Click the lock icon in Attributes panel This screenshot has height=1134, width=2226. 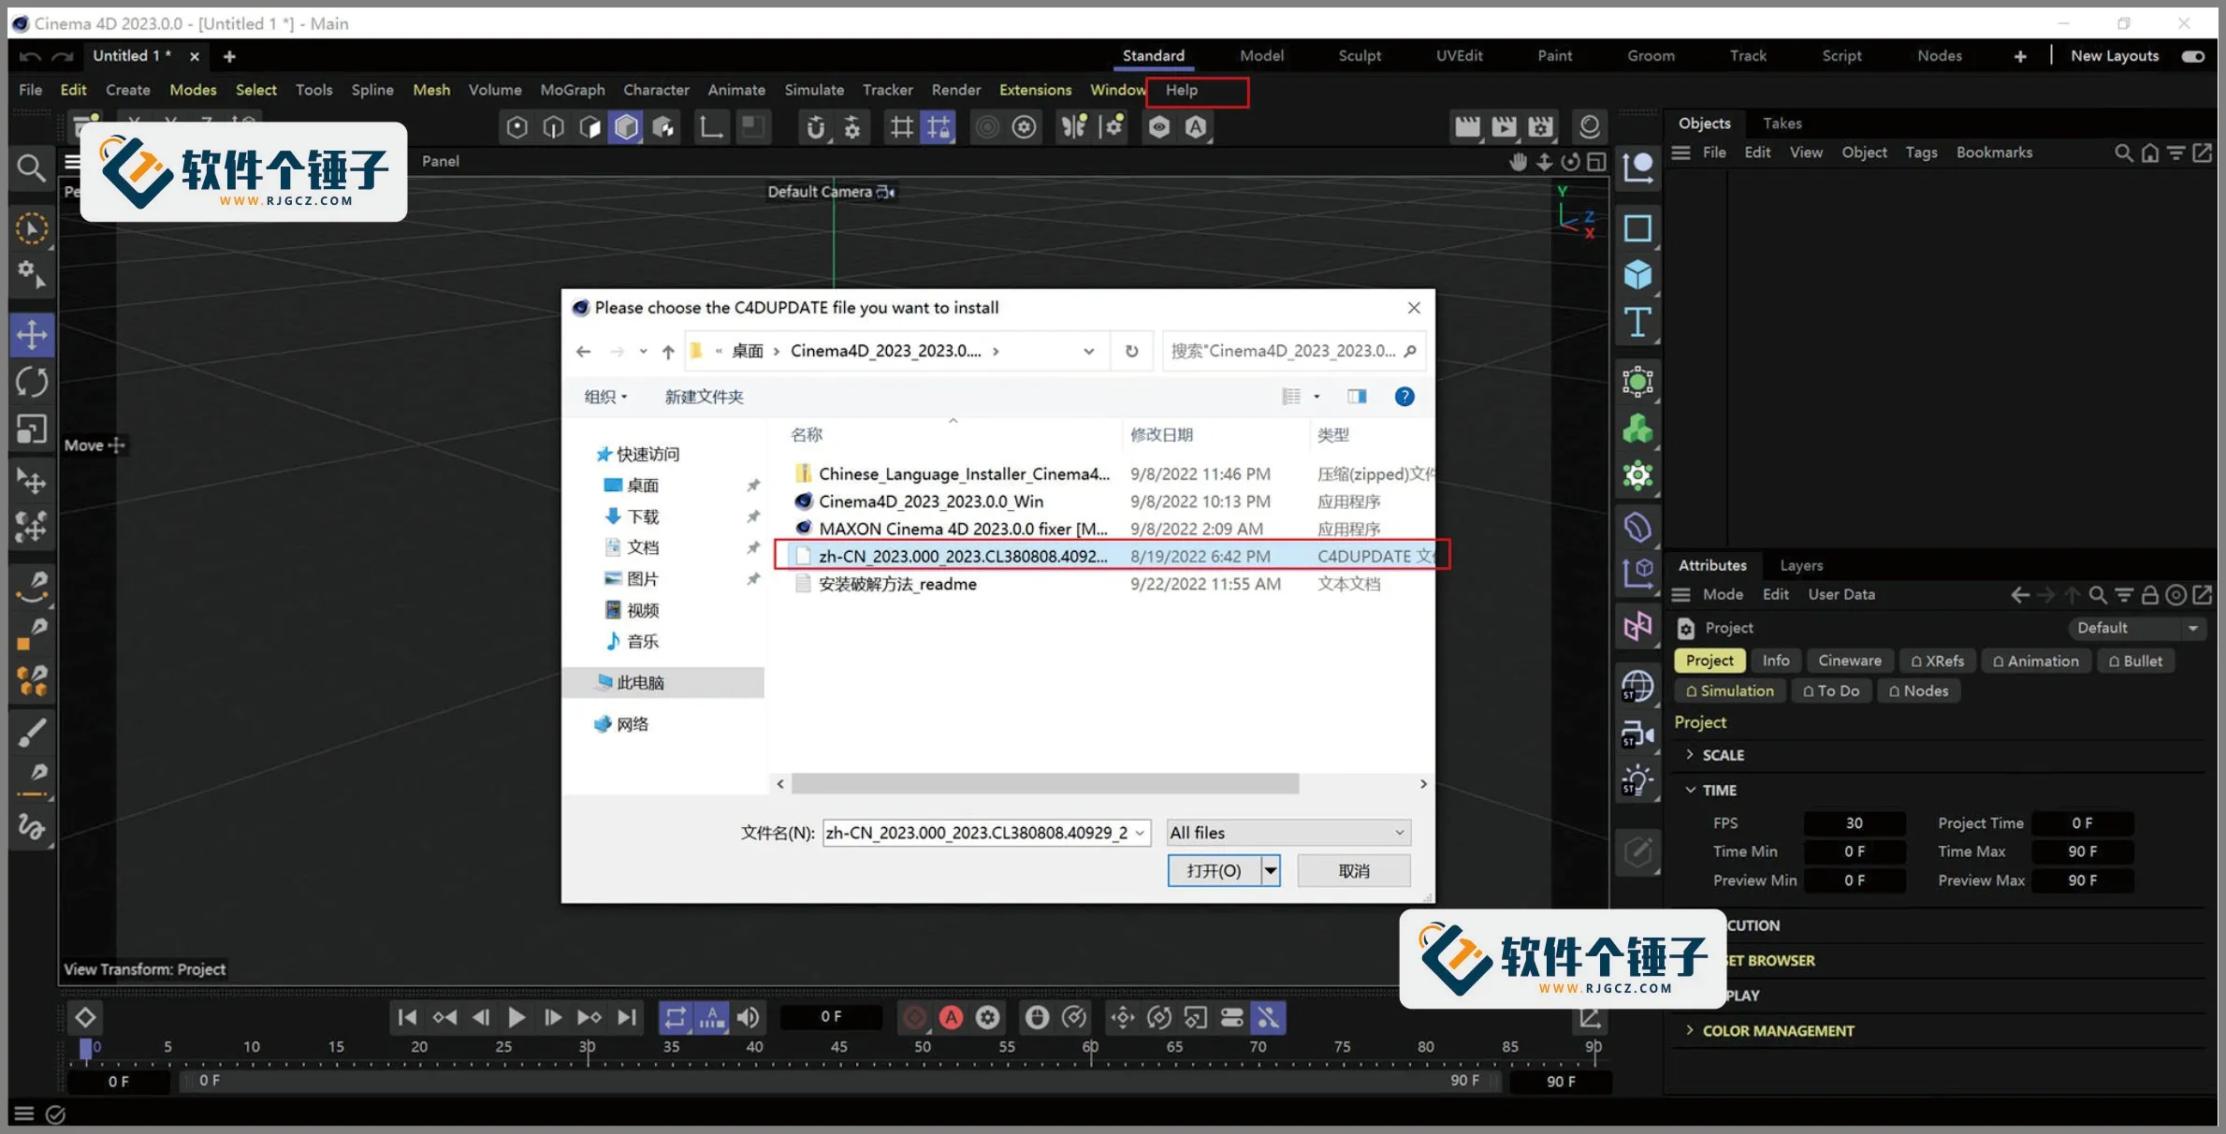click(2150, 594)
